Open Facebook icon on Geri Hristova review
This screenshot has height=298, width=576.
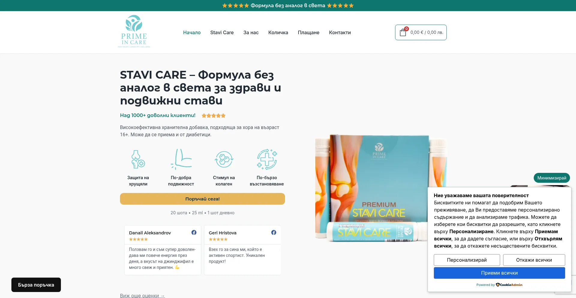click(x=274, y=233)
